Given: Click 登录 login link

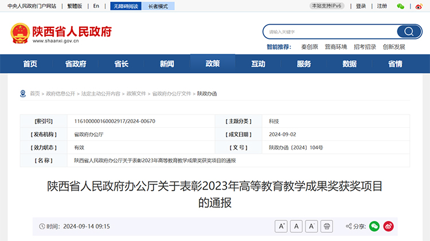Looking at the screenshot, I should click(361, 6).
